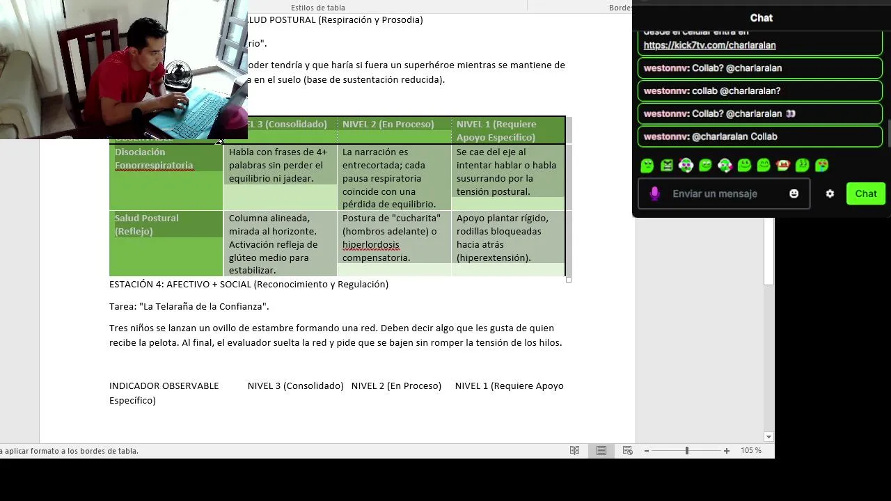Click cell 'Apoyo plantar rígido'

(508, 244)
